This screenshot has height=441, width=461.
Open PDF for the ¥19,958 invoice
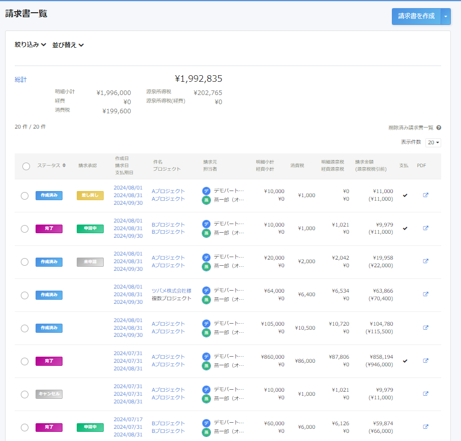click(x=425, y=261)
